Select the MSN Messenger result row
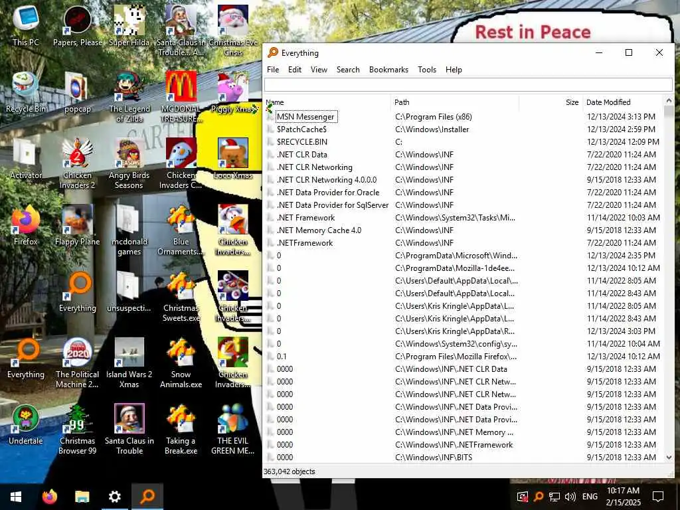The image size is (680, 510). 463,117
